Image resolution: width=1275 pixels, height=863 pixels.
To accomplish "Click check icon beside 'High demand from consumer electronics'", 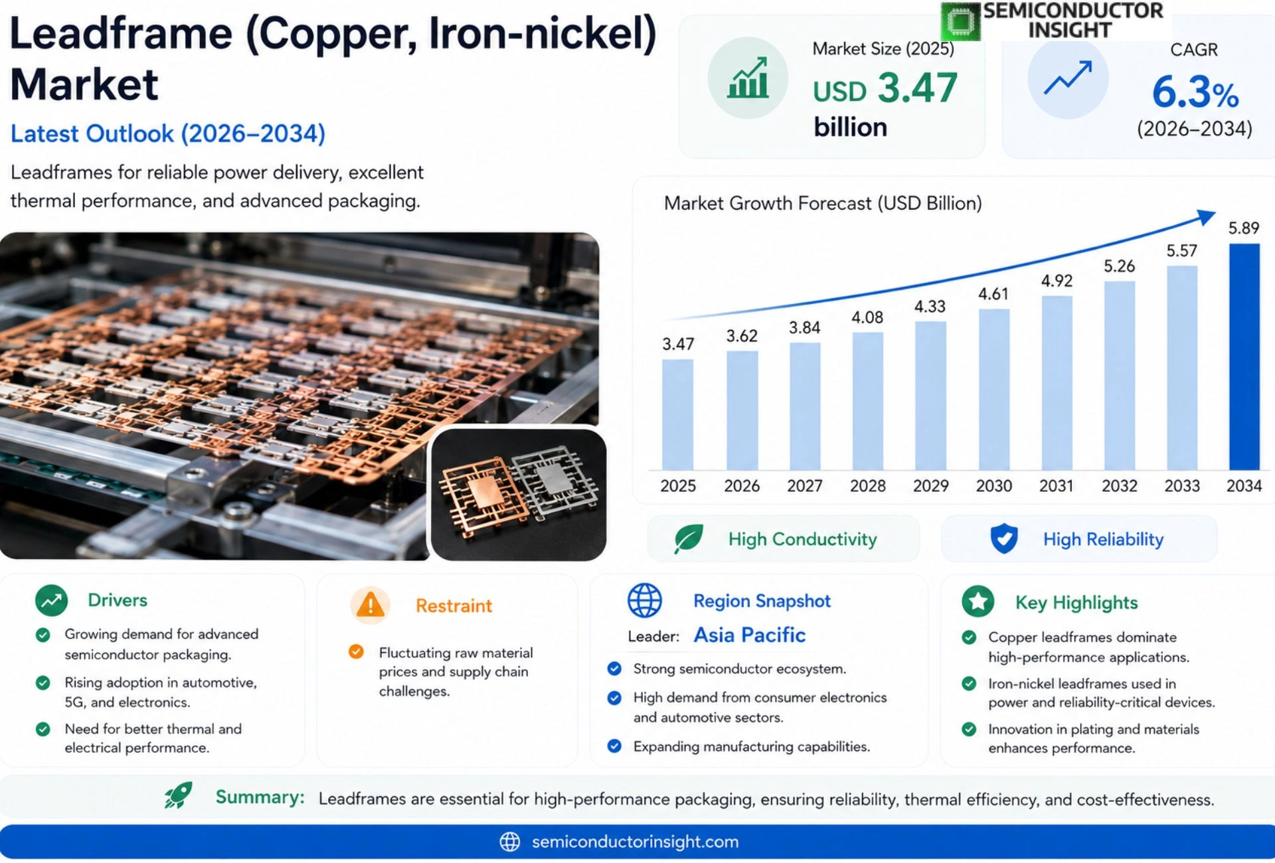I will tap(614, 698).
